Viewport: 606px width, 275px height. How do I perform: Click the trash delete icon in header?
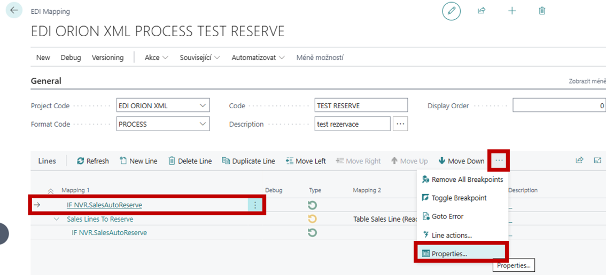pyautogui.click(x=542, y=11)
